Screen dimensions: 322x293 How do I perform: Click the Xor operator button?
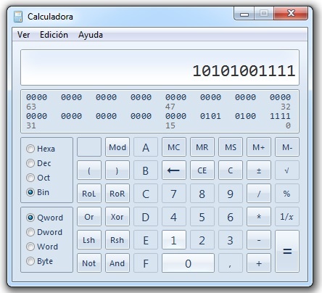117,217
